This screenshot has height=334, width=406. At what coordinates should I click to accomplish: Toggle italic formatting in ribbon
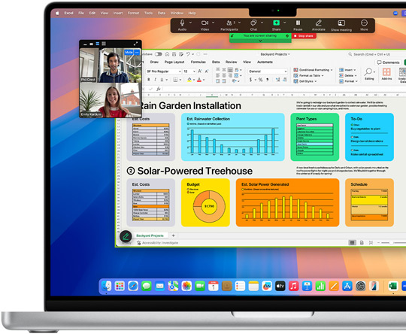[155, 80]
